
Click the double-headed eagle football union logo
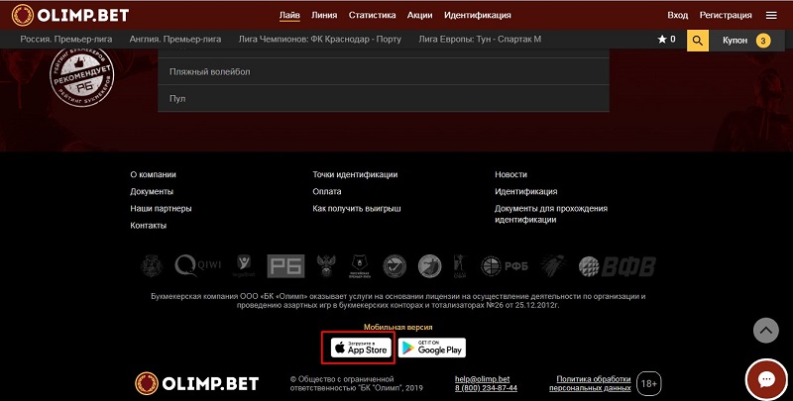326,265
